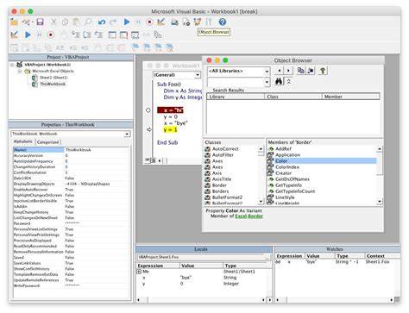409x313 pixels.
Task: Select Sheet1 (Sheet1) in project tree
Action: pos(53,78)
